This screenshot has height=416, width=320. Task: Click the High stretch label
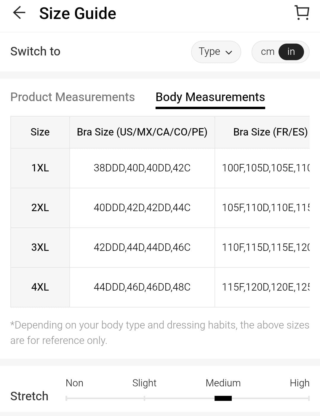299,383
